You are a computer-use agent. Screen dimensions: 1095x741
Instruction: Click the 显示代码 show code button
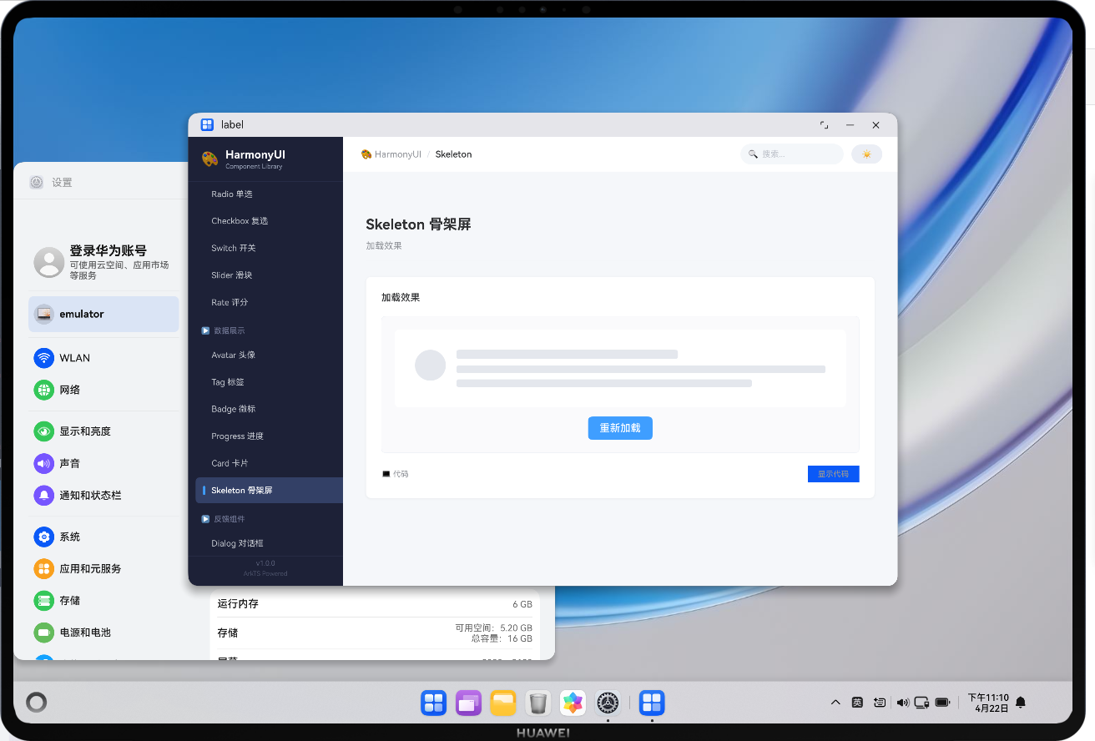tap(833, 474)
